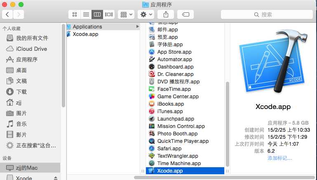
Task: Click the horizontal scrollbar at bottom
Action: click(x=224, y=178)
